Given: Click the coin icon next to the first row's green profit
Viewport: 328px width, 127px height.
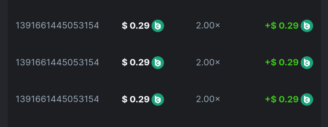Looking at the screenshot, I should (x=307, y=26).
